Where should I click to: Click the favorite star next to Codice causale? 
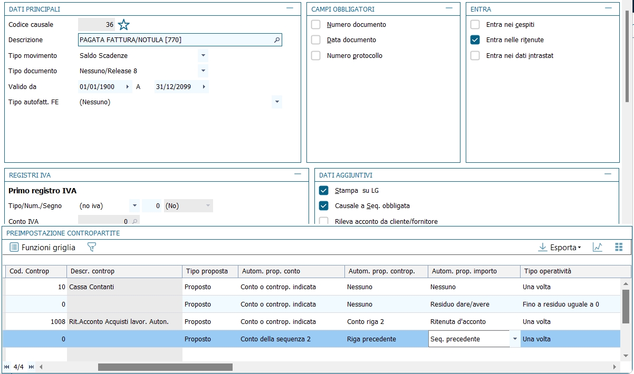[123, 25]
